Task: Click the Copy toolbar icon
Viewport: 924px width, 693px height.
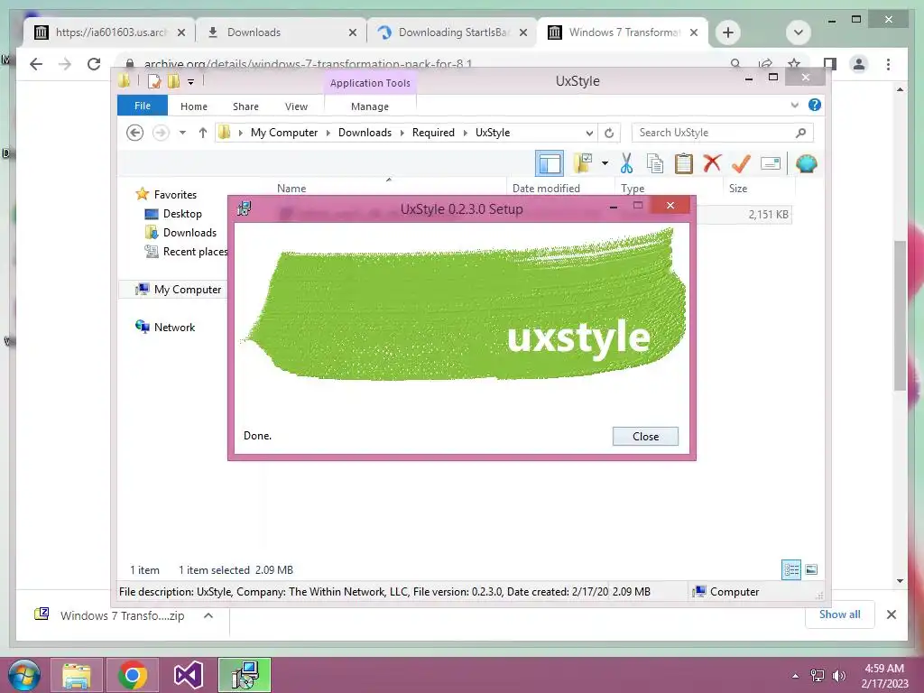Action: point(655,163)
